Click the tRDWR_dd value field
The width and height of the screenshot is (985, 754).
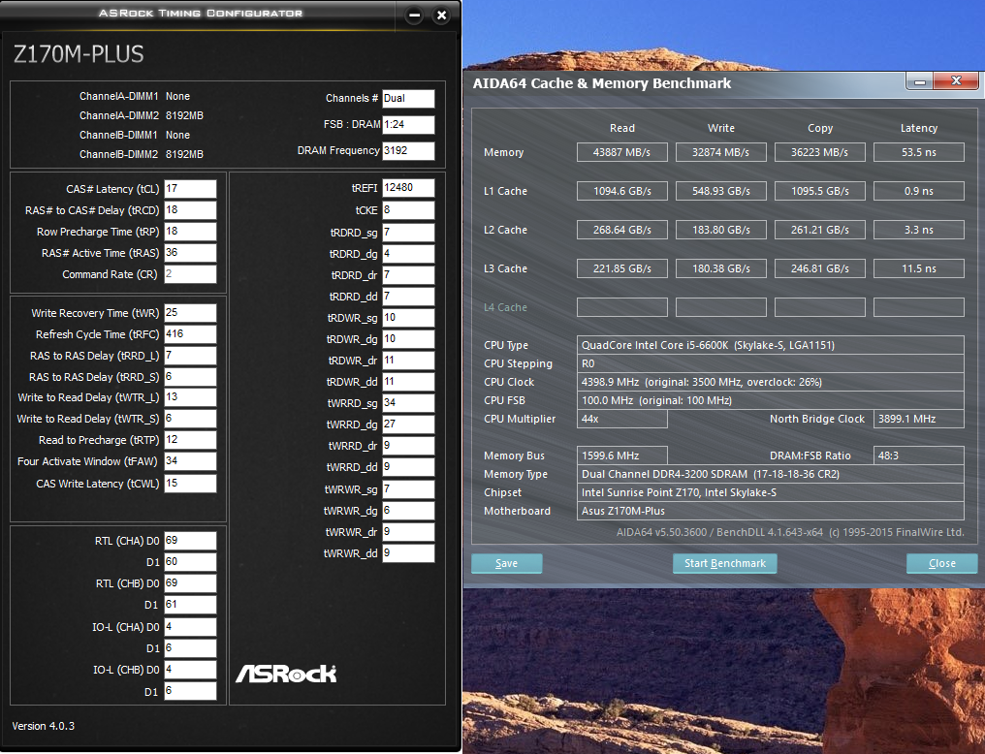[x=408, y=382]
